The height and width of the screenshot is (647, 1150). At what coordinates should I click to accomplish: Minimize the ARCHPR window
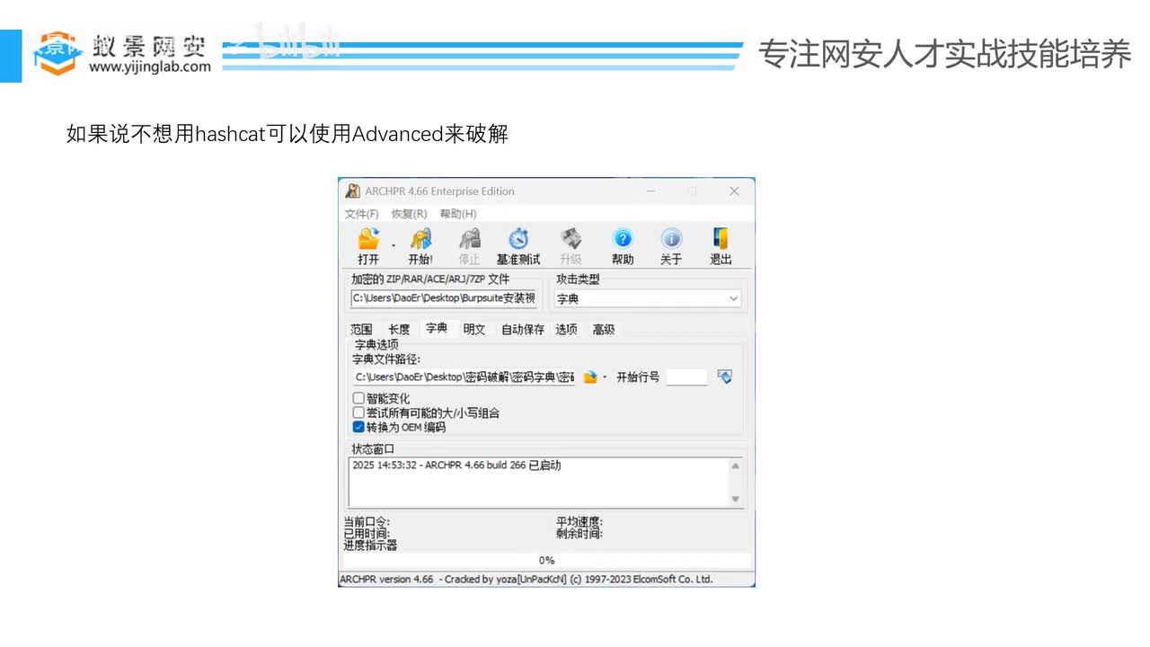[x=651, y=191]
